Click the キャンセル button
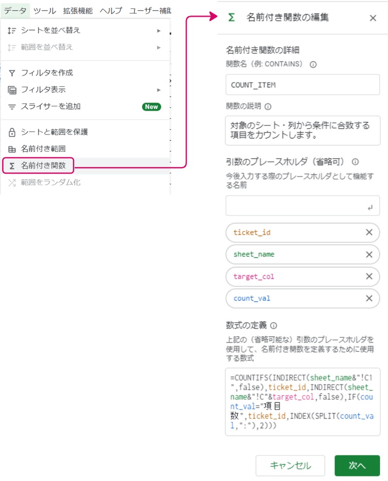Viewport: 388px width, 481px height. pyautogui.click(x=290, y=465)
